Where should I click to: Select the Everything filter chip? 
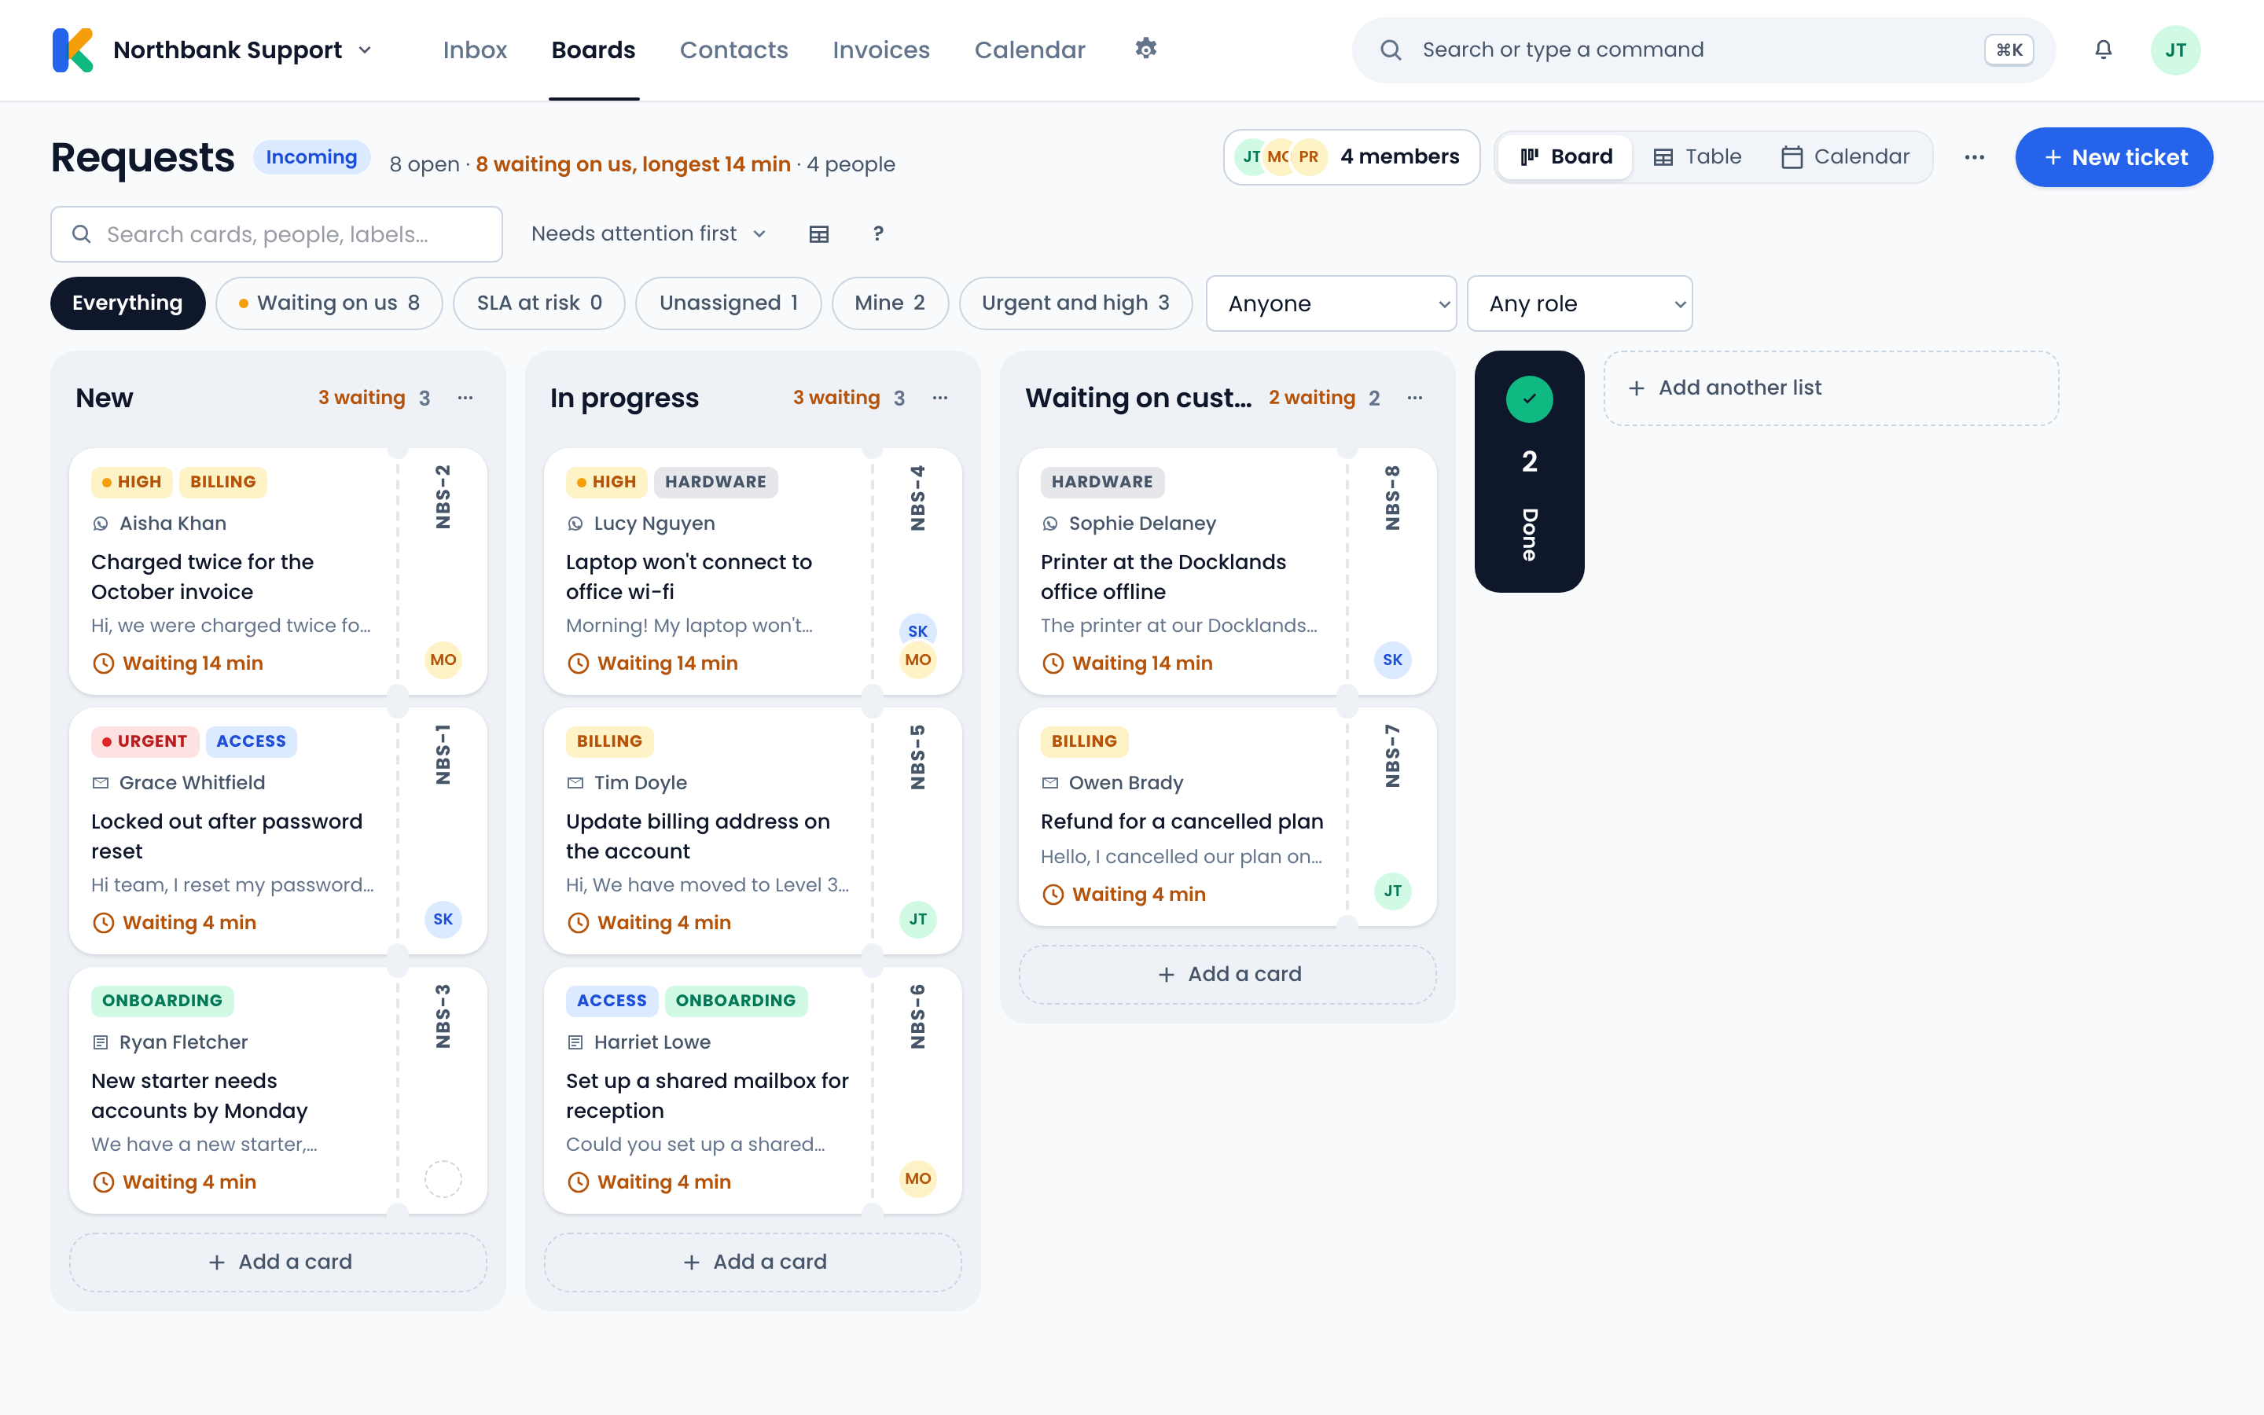pyautogui.click(x=127, y=303)
